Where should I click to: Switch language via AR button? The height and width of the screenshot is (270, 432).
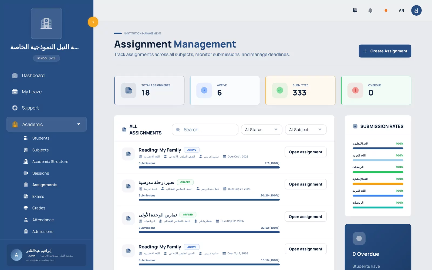tap(401, 11)
